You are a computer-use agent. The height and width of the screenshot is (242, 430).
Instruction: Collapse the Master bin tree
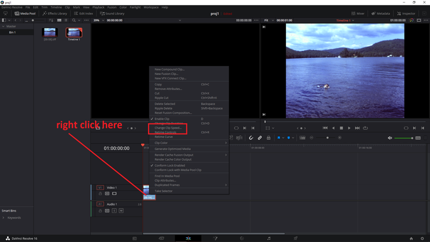click(x=3, y=26)
